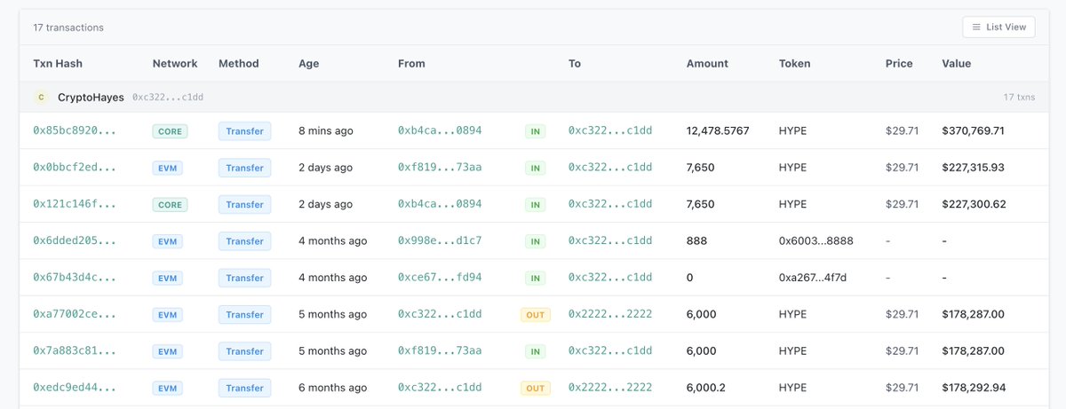Click CORE badge on 0x121c146f row
This screenshot has width=1066, height=409.
[170, 205]
